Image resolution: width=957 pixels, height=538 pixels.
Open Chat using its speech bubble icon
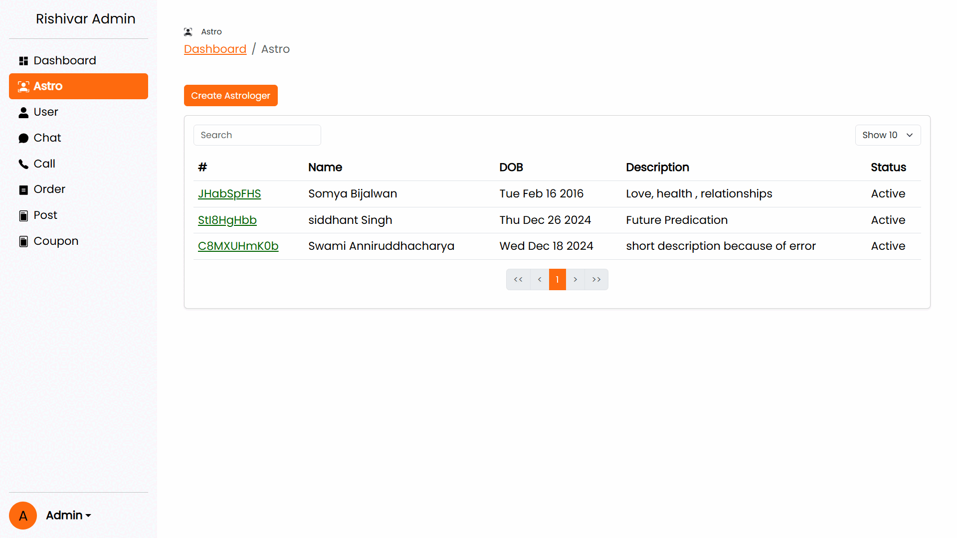(23, 138)
